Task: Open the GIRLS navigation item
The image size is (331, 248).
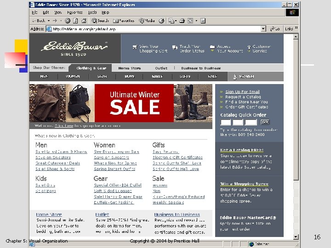Action: (x=157, y=77)
